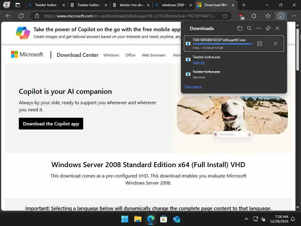The image size is (301, 226).
Task: Open the downloads folder icon
Action: point(240,29)
